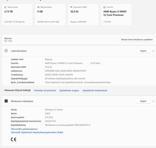
Task: Click the Aiheeseen liittyviä linkkejä label
Action: pos(17,90)
